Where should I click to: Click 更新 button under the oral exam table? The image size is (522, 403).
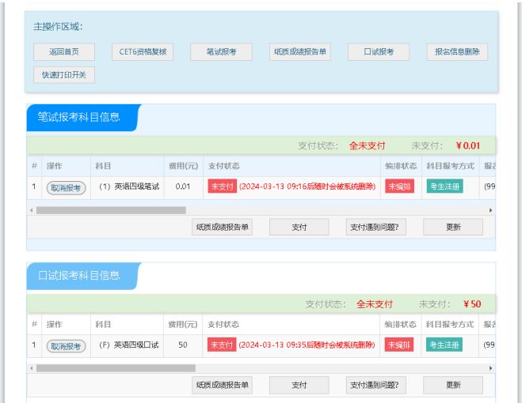point(453,385)
